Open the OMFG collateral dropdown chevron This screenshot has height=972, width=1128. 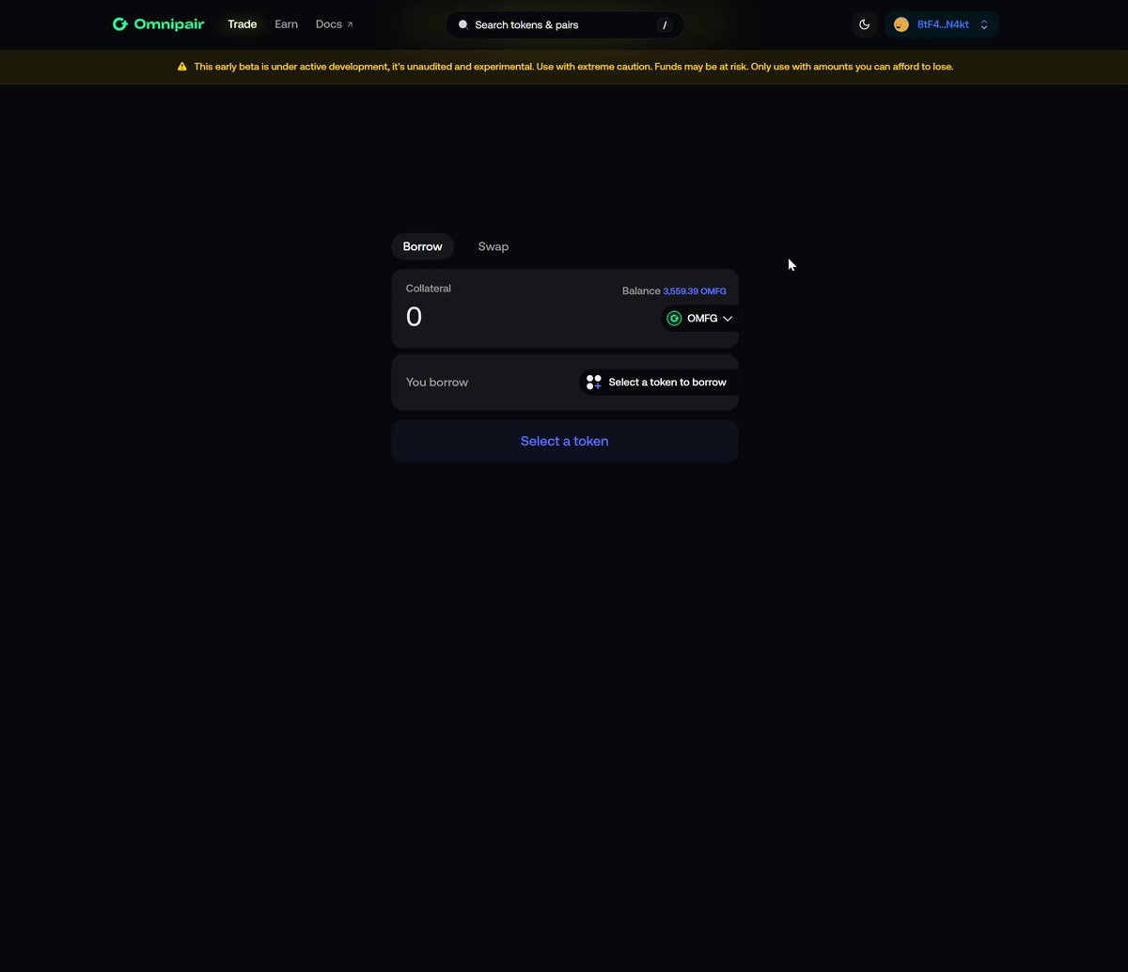728,319
